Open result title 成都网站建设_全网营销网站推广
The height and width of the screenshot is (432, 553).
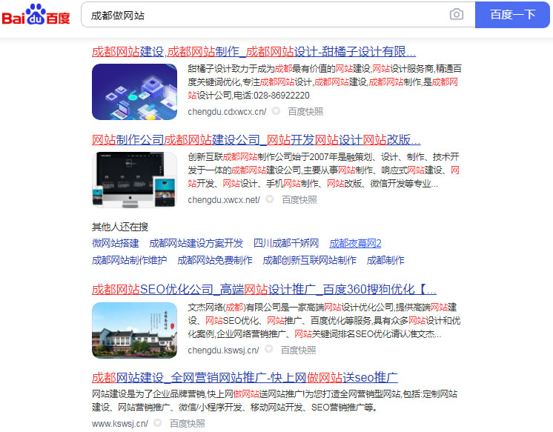pos(245,377)
